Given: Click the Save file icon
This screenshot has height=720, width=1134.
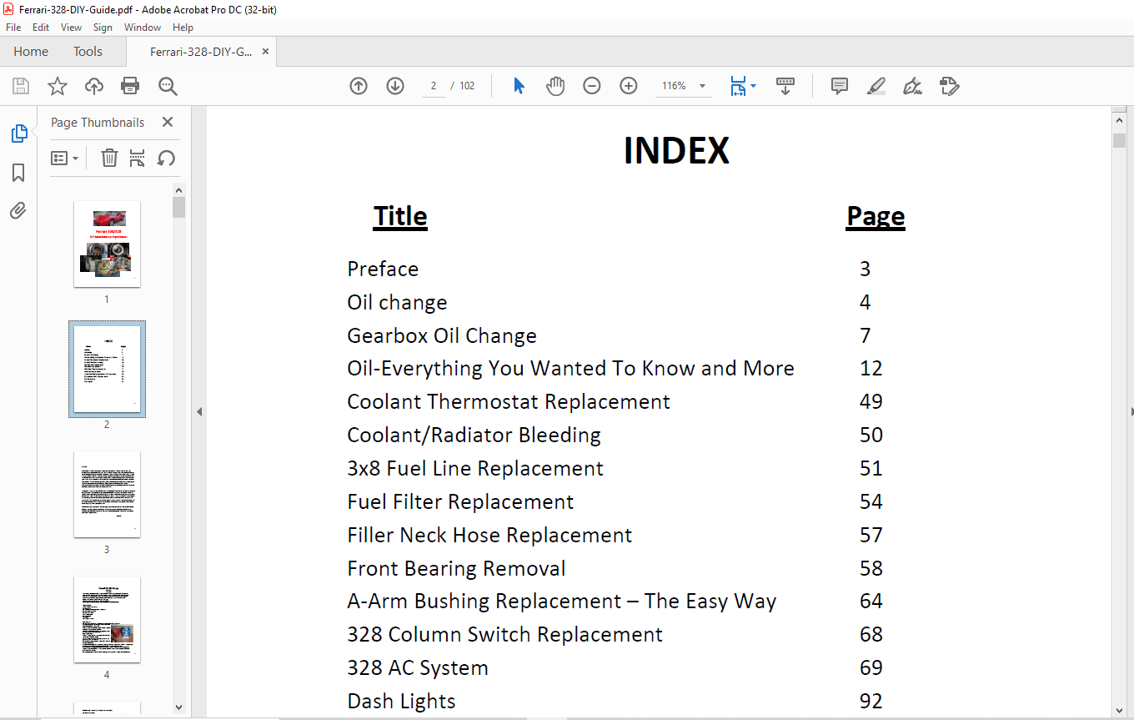Looking at the screenshot, I should (x=21, y=86).
